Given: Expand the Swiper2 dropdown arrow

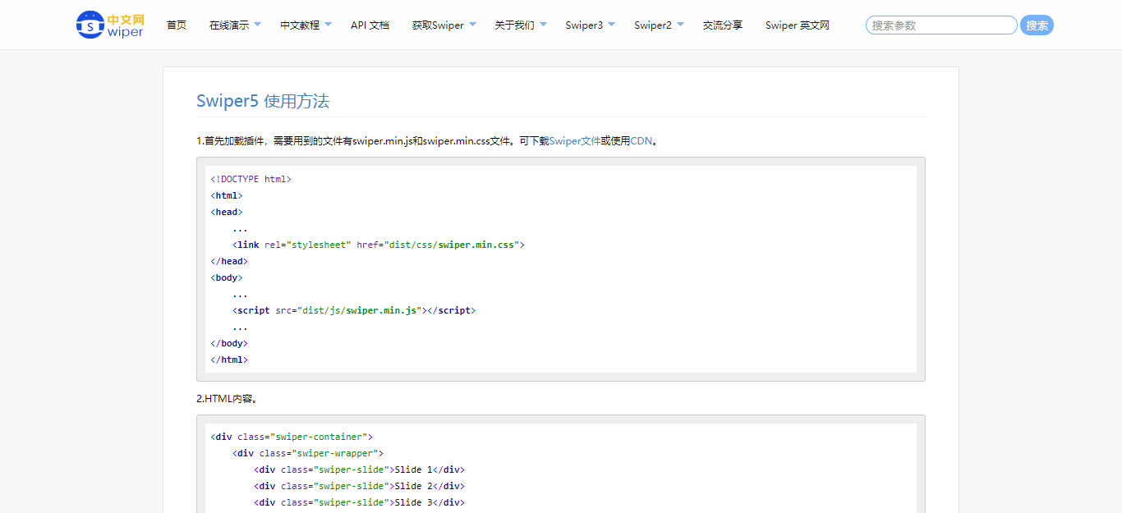Looking at the screenshot, I should [680, 25].
